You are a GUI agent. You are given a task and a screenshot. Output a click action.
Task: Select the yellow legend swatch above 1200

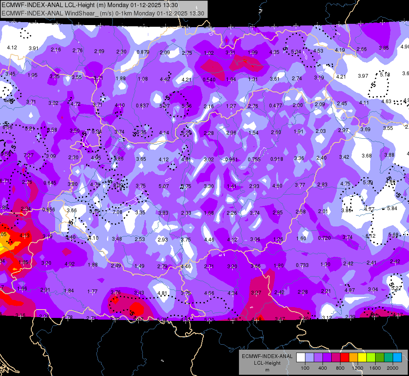tap(362, 358)
